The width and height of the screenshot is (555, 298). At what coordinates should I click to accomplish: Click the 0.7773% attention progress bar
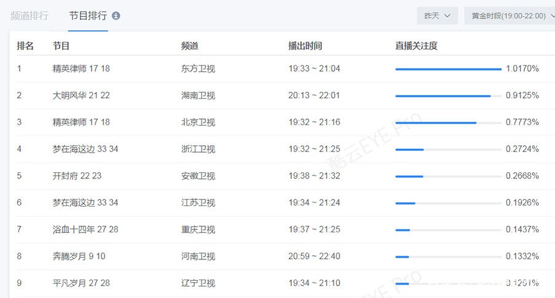[x=448, y=123]
